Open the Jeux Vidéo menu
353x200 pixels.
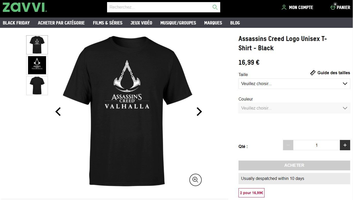[x=141, y=23]
